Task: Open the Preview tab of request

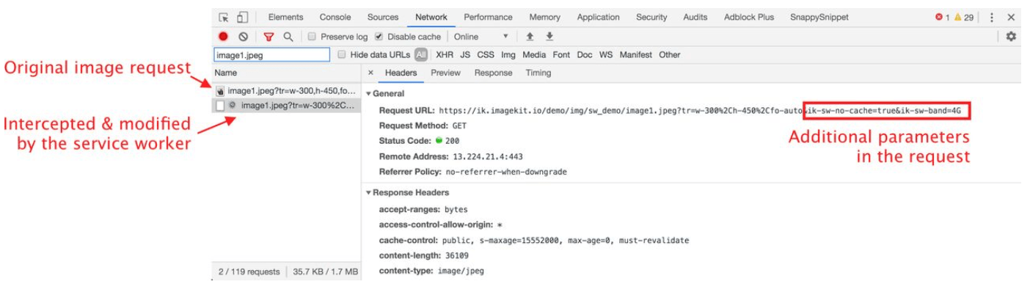Action: (x=445, y=73)
